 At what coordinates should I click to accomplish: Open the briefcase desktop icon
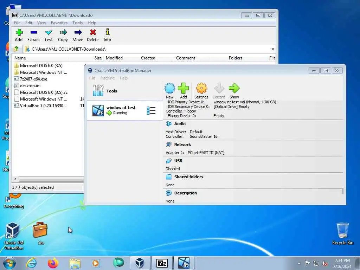[x=40, y=233]
